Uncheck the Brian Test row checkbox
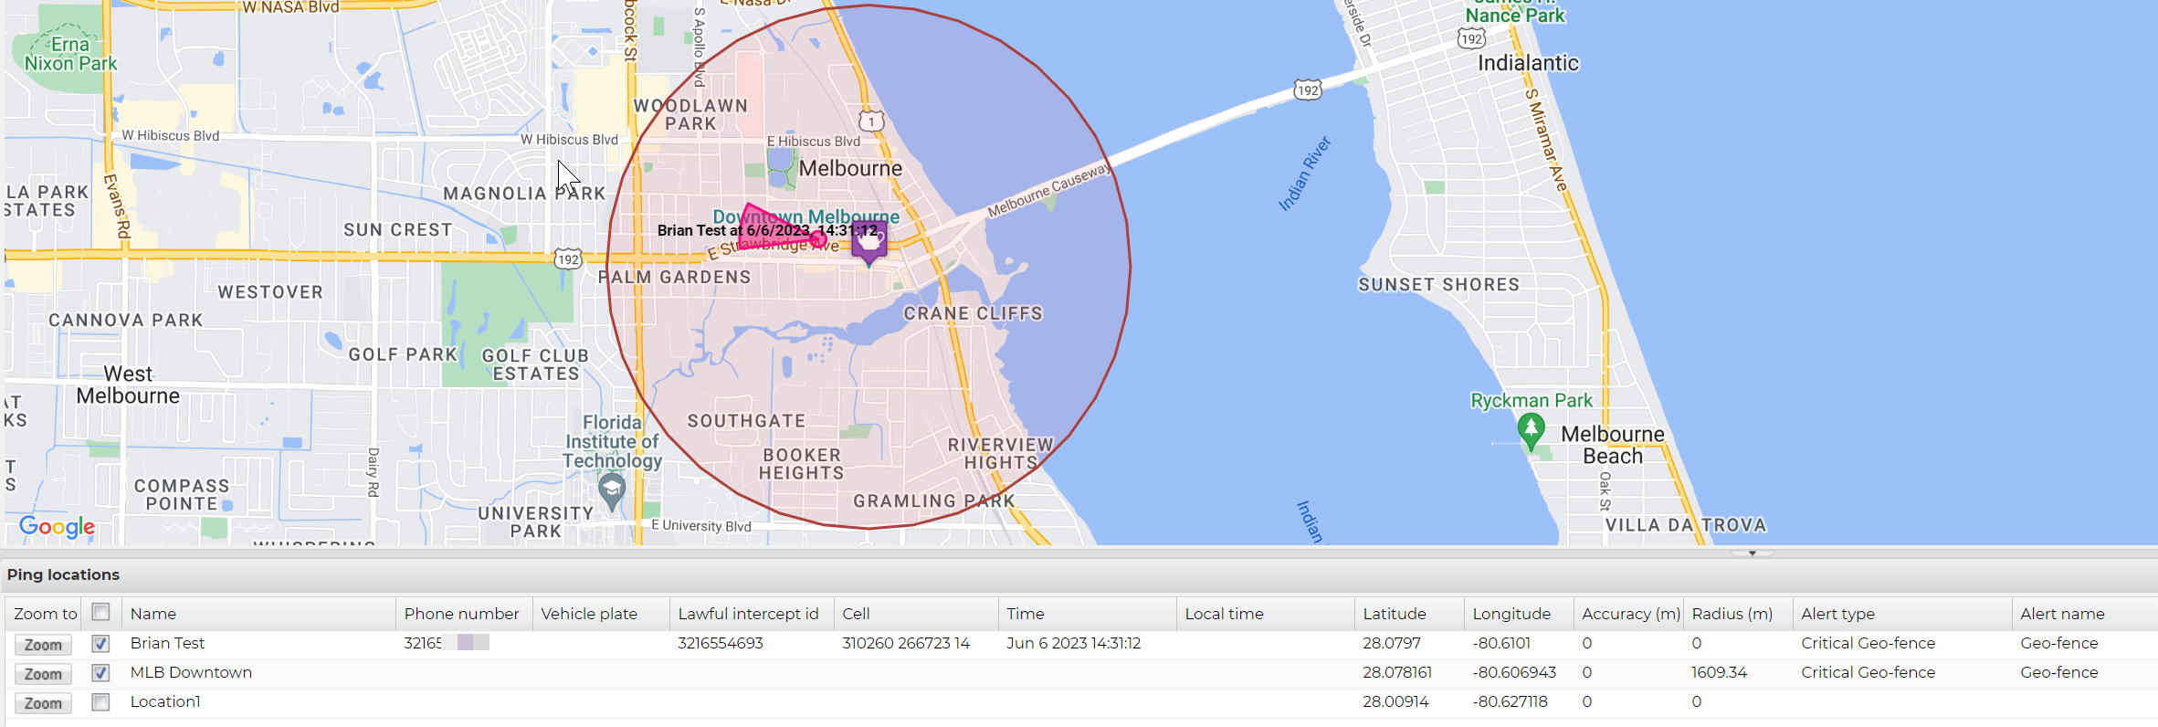 coord(100,643)
